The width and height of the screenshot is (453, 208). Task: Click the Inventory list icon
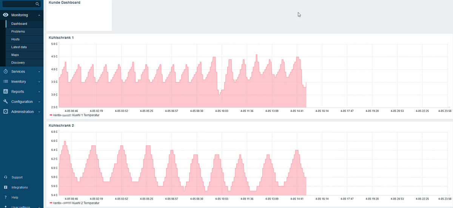tap(5, 82)
